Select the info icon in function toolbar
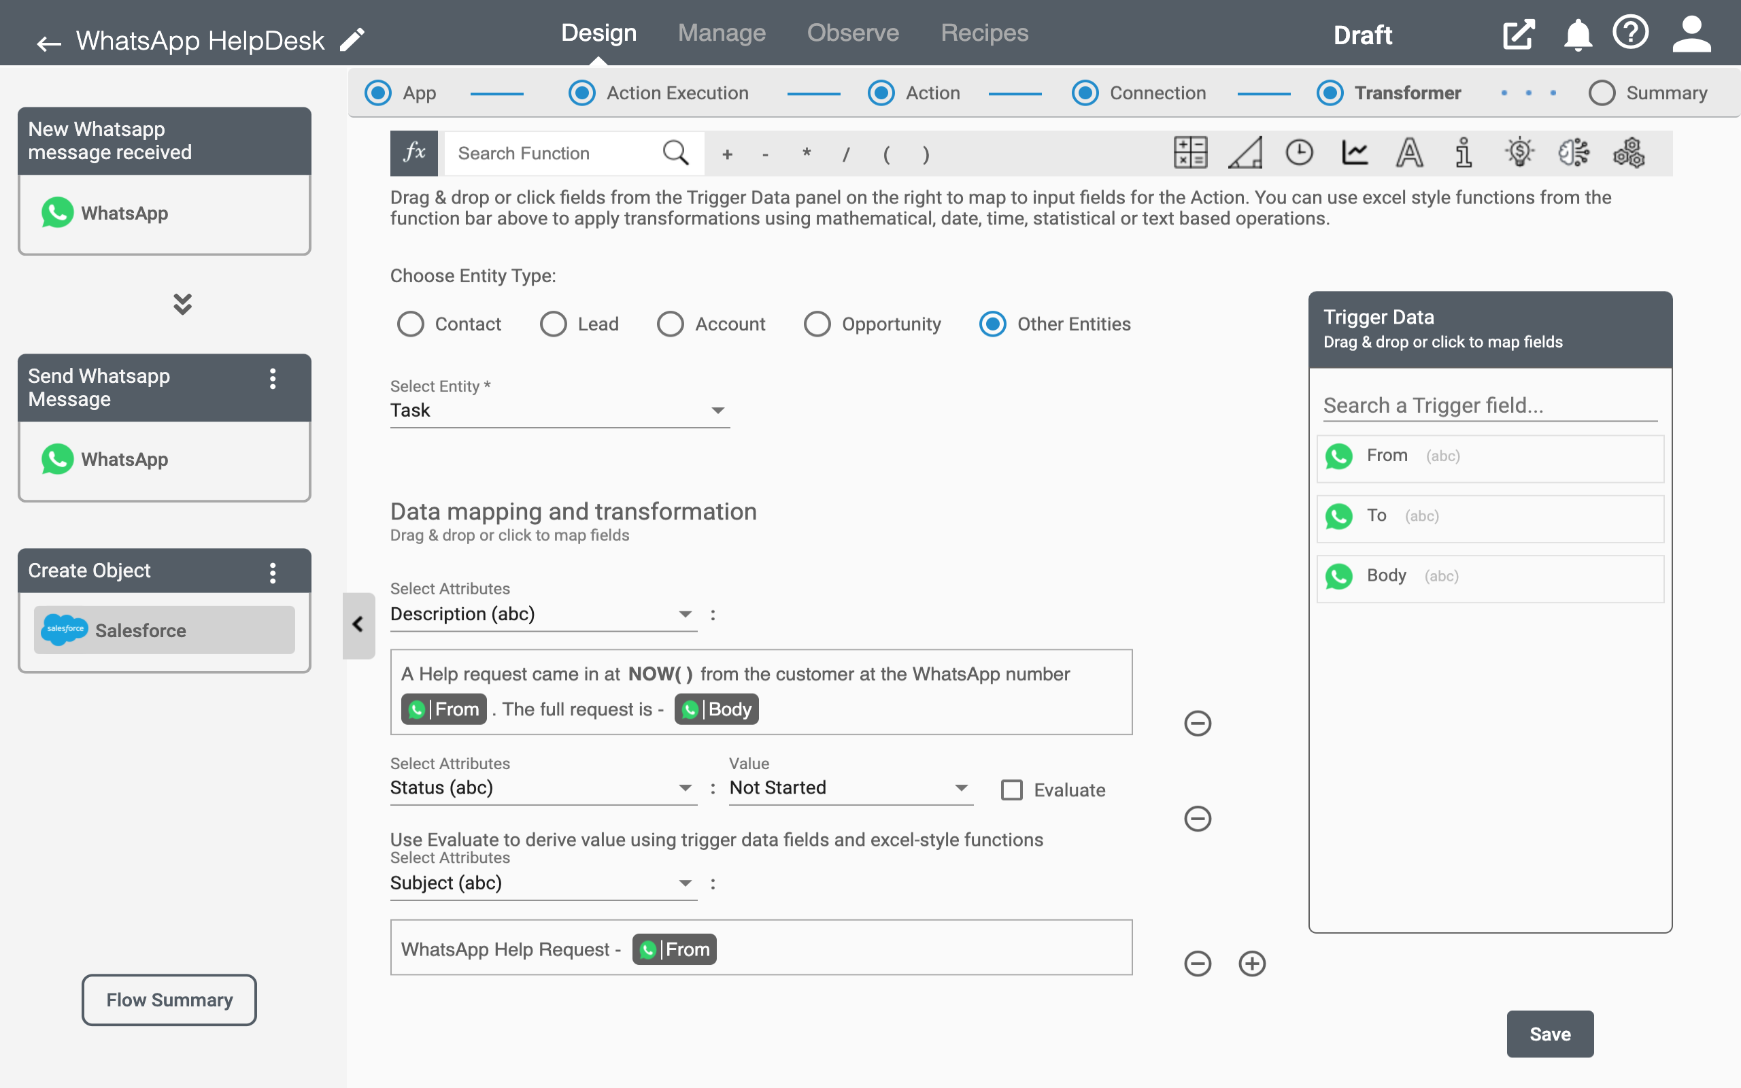 [x=1463, y=153]
